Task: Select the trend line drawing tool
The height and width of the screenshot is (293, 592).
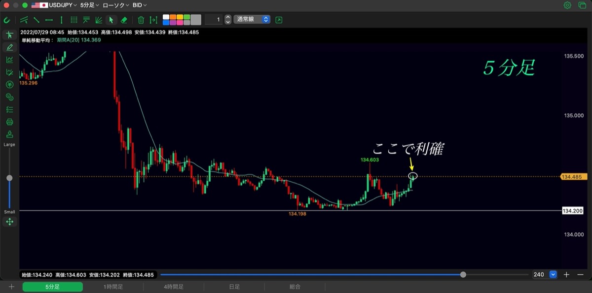Action: (x=37, y=20)
